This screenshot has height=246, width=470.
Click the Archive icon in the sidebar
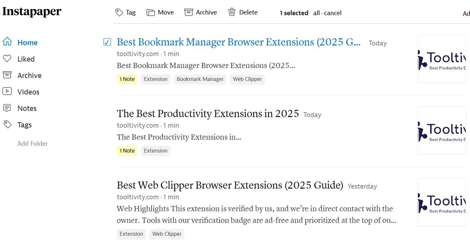[x=7, y=75]
